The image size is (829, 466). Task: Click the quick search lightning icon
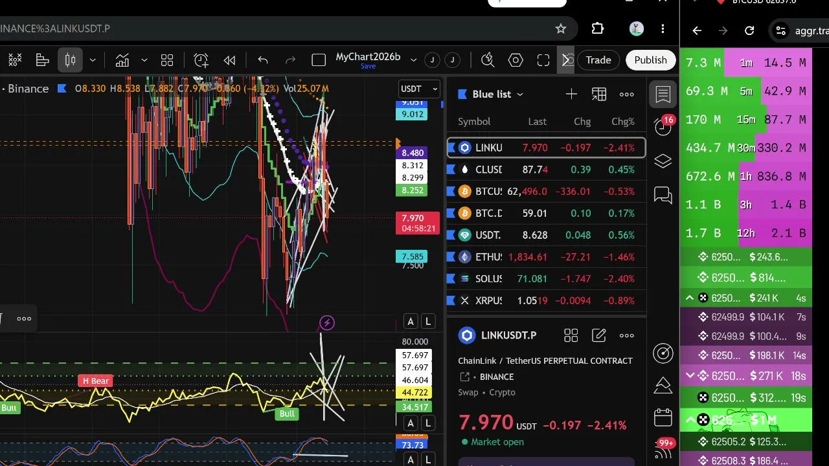tap(488, 60)
